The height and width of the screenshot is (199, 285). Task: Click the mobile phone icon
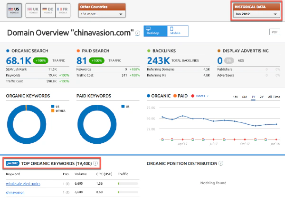171,29
